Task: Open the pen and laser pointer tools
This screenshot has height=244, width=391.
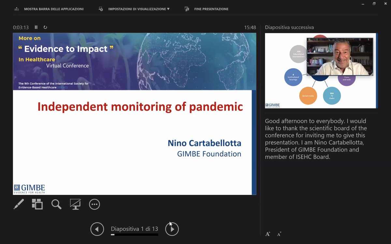Action: tap(19, 204)
